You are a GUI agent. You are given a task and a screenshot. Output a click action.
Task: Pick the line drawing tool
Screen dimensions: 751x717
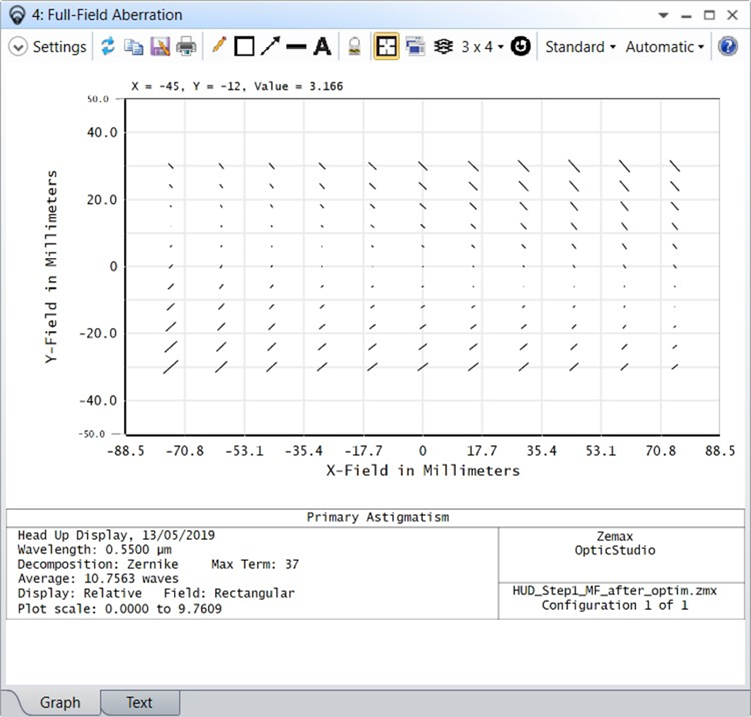[x=296, y=47]
